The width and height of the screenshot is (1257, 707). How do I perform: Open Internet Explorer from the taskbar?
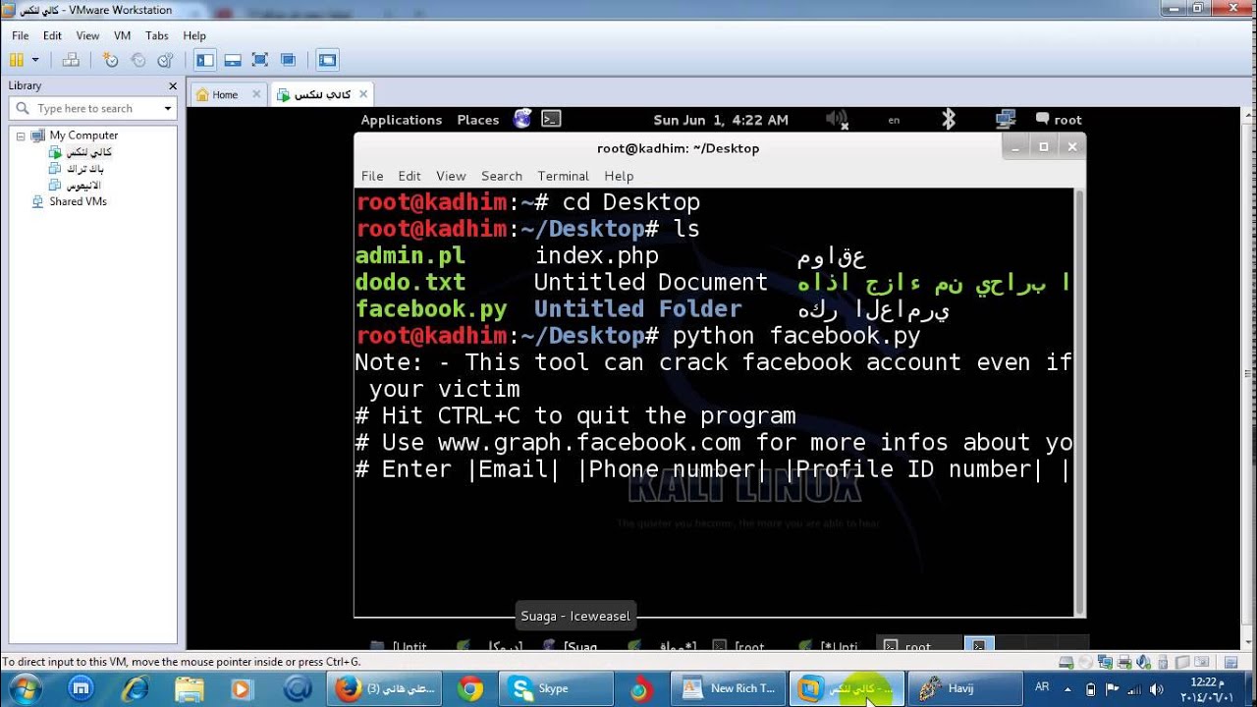[136, 689]
